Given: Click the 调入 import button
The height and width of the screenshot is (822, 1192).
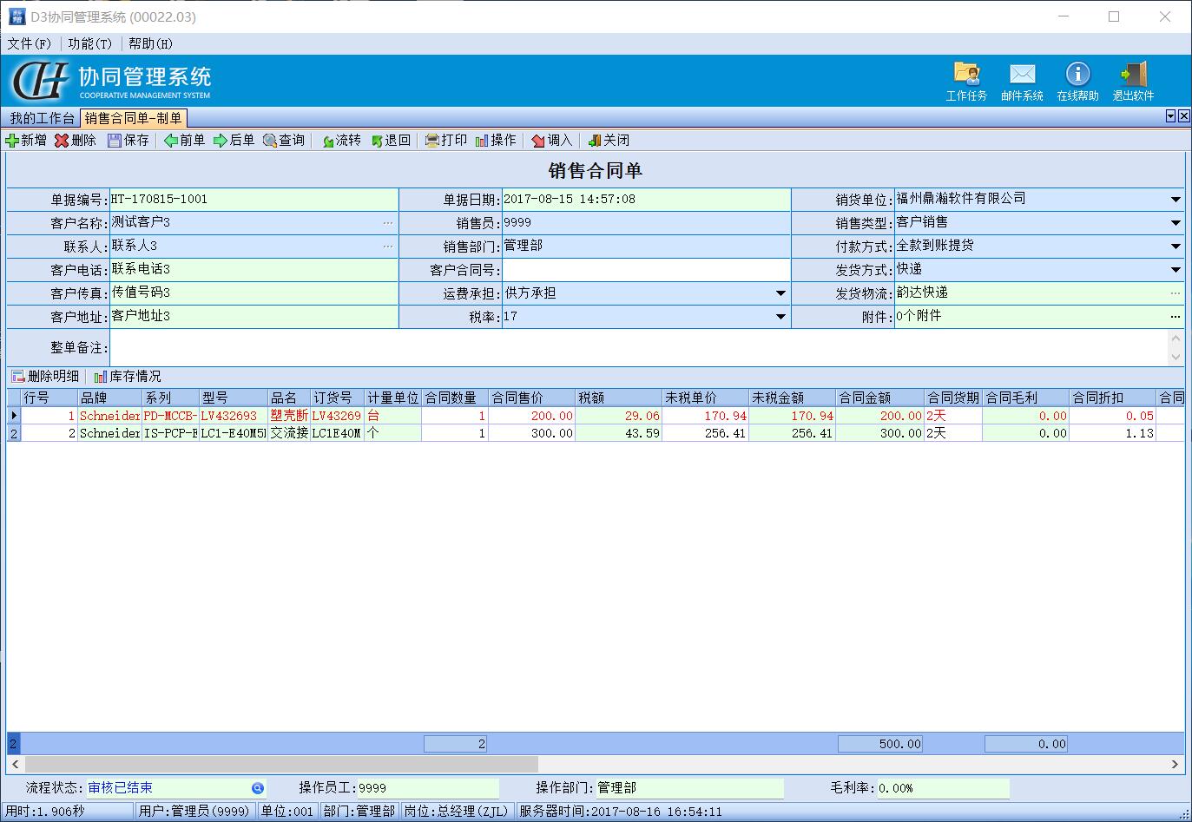Looking at the screenshot, I should point(552,140).
